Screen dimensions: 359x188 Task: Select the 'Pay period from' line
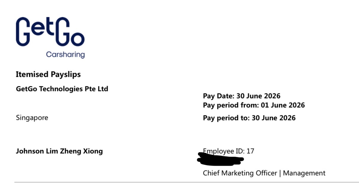(254, 105)
